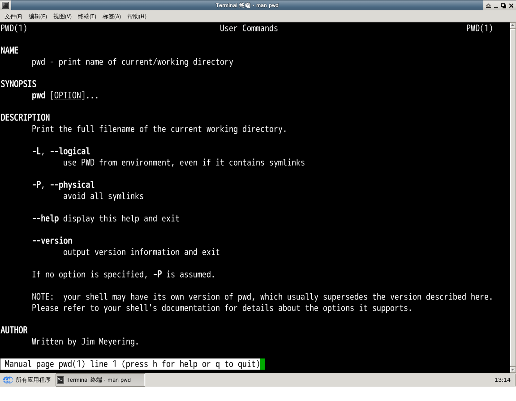Click the underlined OPTION text in SYNOPSIS

pyautogui.click(x=68, y=95)
